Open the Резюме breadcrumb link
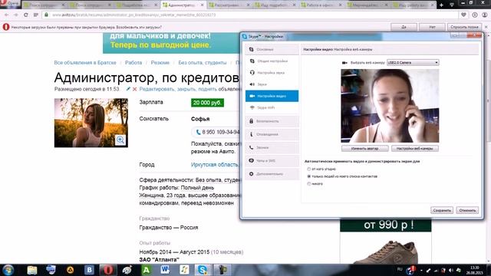 [x=160, y=63]
